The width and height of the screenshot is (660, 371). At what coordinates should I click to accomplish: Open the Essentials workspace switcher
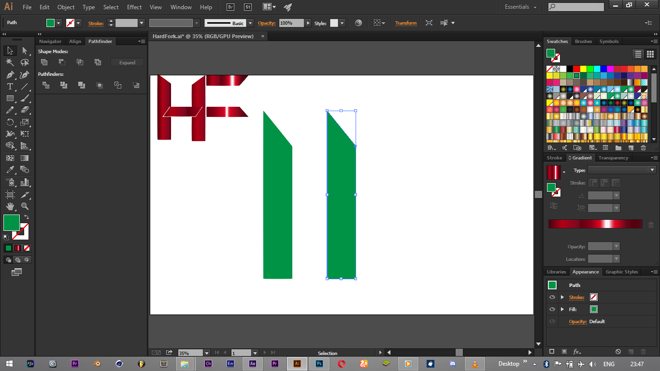coord(521,7)
